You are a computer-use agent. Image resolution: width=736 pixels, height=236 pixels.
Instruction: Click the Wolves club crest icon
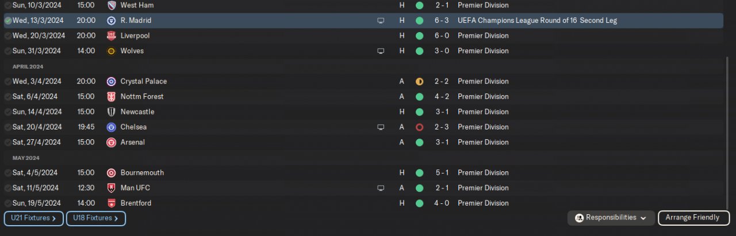112,51
